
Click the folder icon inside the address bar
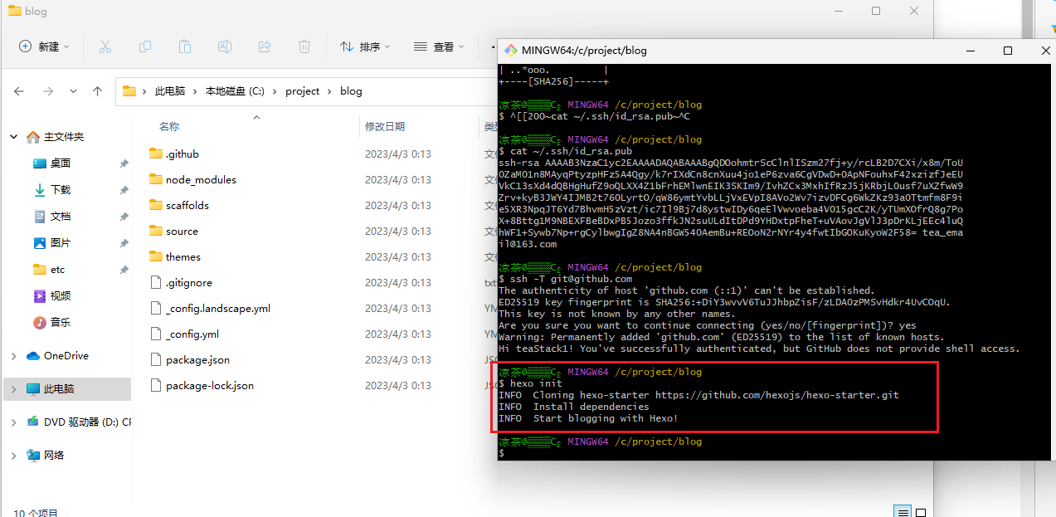pyautogui.click(x=129, y=91)
